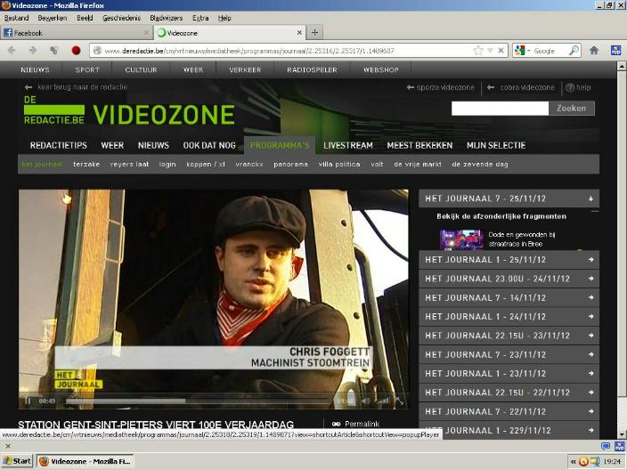Open the RADIOSPELER top navigation link

[312, 69]
